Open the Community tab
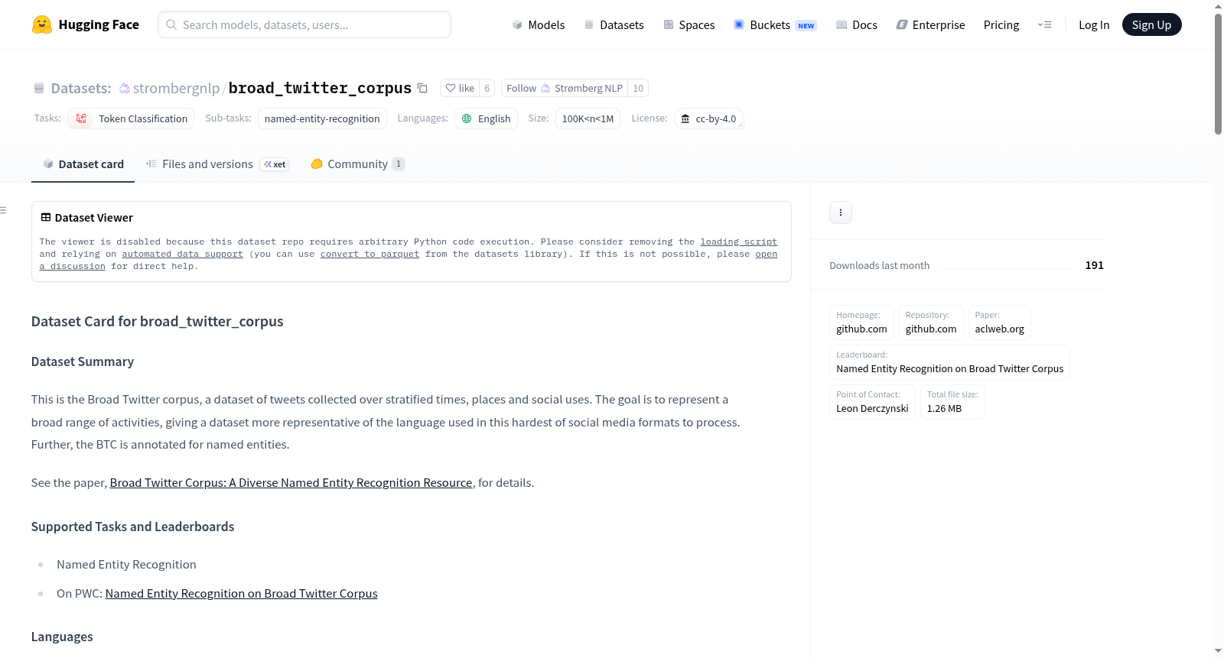Viewport: 1224px width, 658px height. pyautogui.click(x=357, y=164)
